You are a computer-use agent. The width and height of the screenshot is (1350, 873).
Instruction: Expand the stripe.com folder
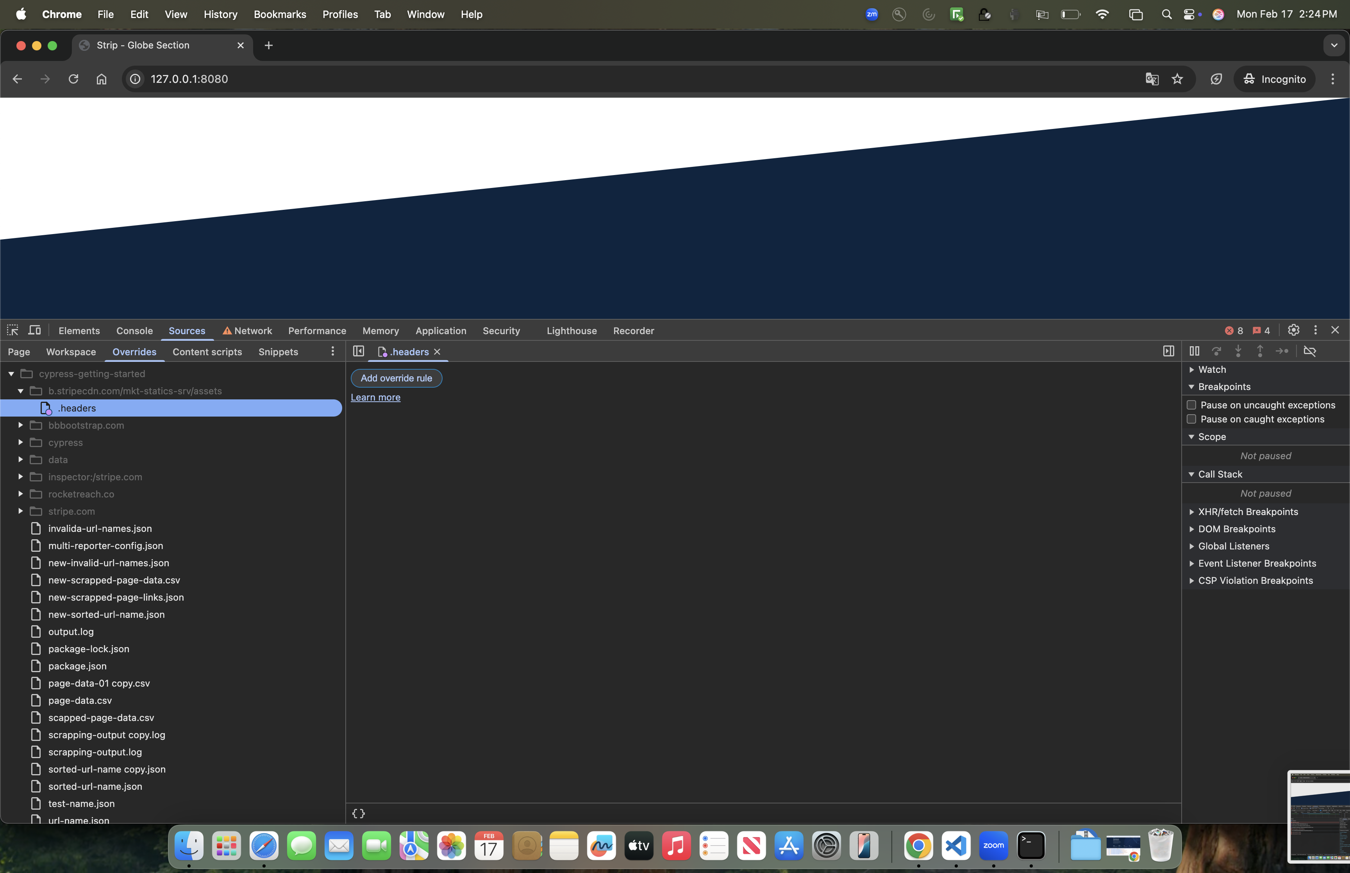tap(20, 511)
